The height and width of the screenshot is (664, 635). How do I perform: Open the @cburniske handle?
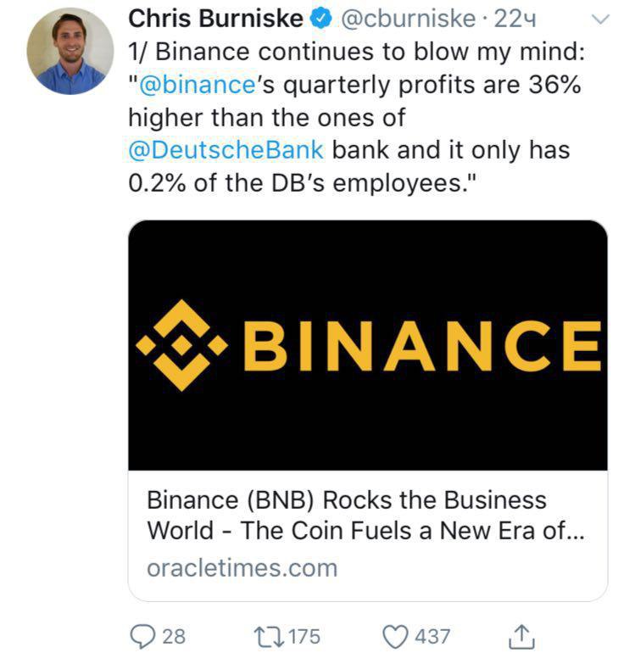click(x=408, y=19)
